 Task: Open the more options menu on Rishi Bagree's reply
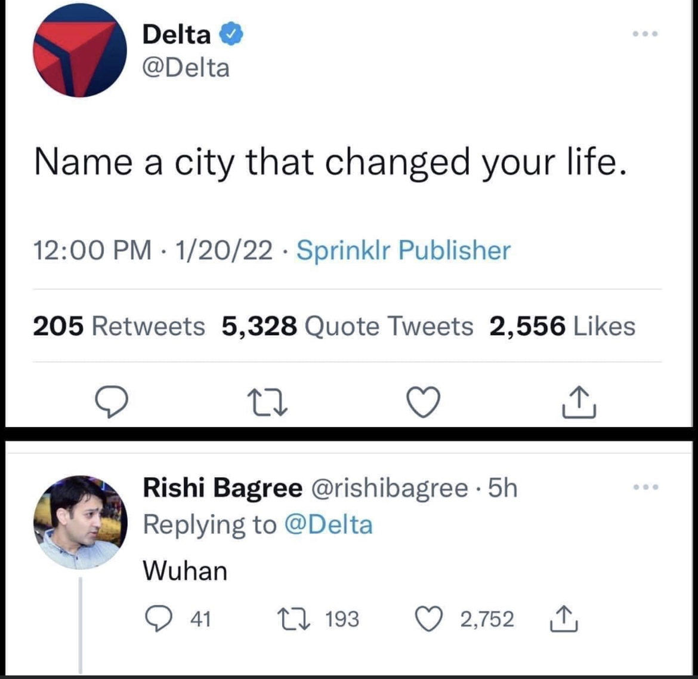click(645, 487)
